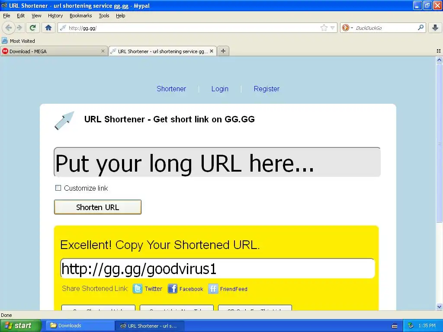Open the Help menu
Screen dimensions: 443x332
pyautogui.click(x=120, y=16)
